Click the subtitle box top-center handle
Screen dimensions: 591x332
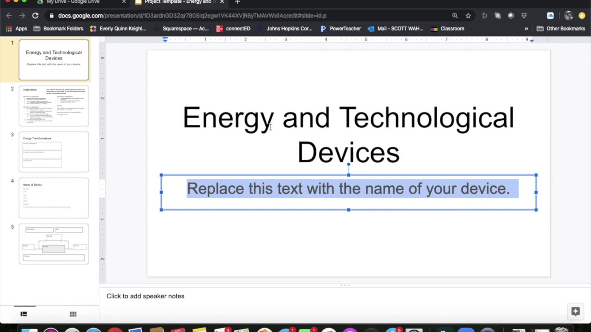[349, 175]
